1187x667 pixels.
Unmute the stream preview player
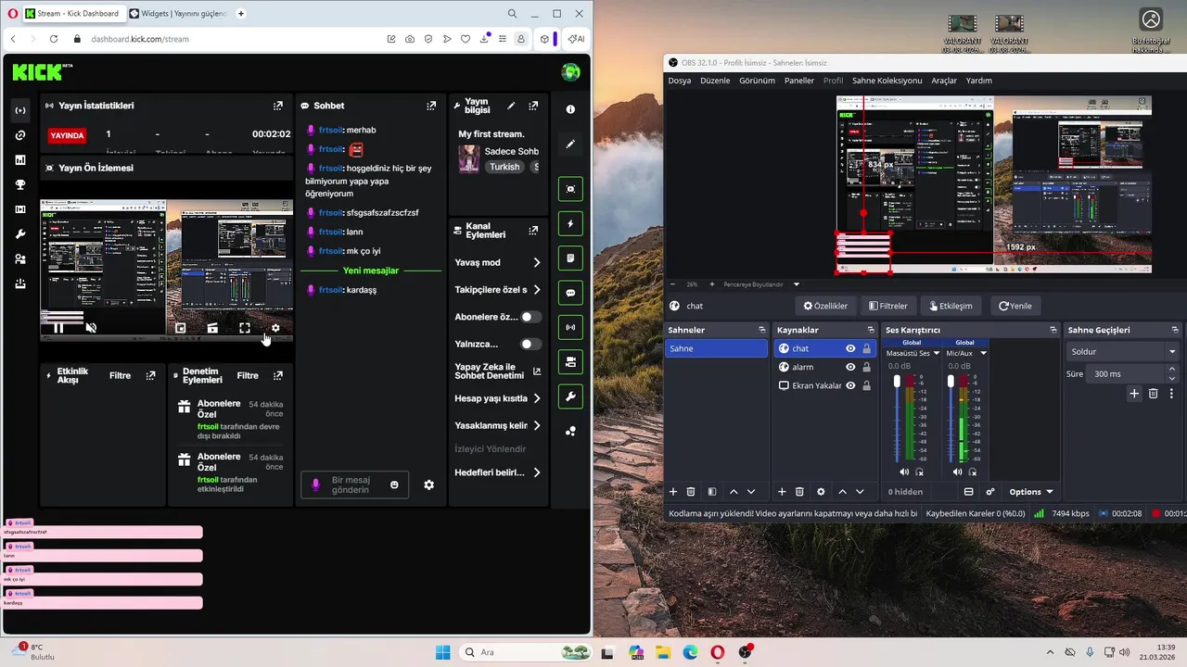pyautogui.click(x=91, y=328)
